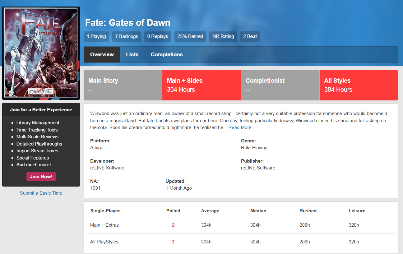Switch to the Lists tab

(x=132, y=54)
